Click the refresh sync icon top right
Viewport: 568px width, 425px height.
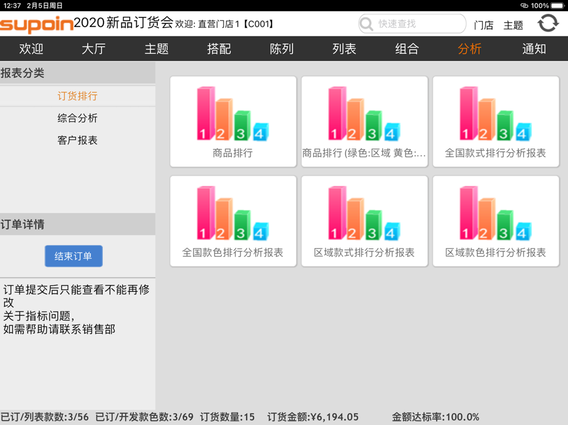[x=550, y=23]
